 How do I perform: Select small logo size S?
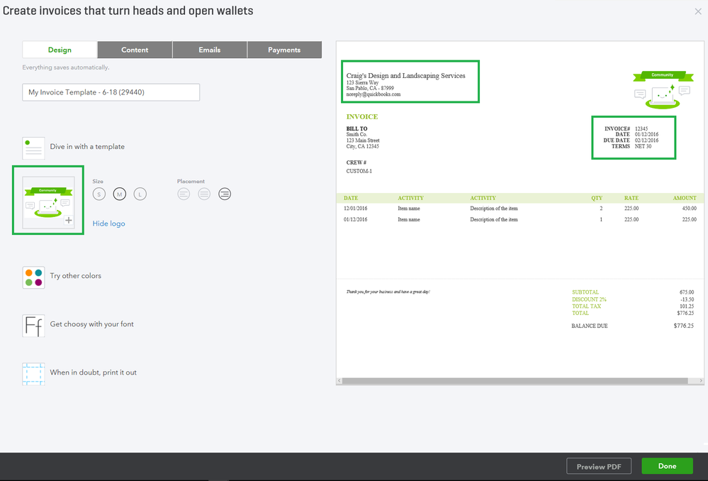tap(99, 194)
